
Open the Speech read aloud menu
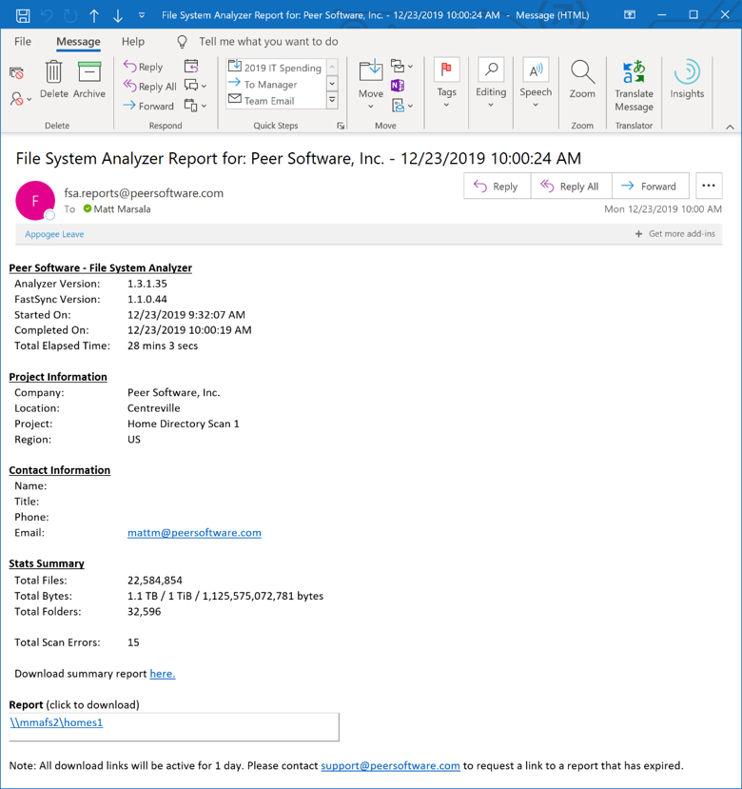[536, 83]
